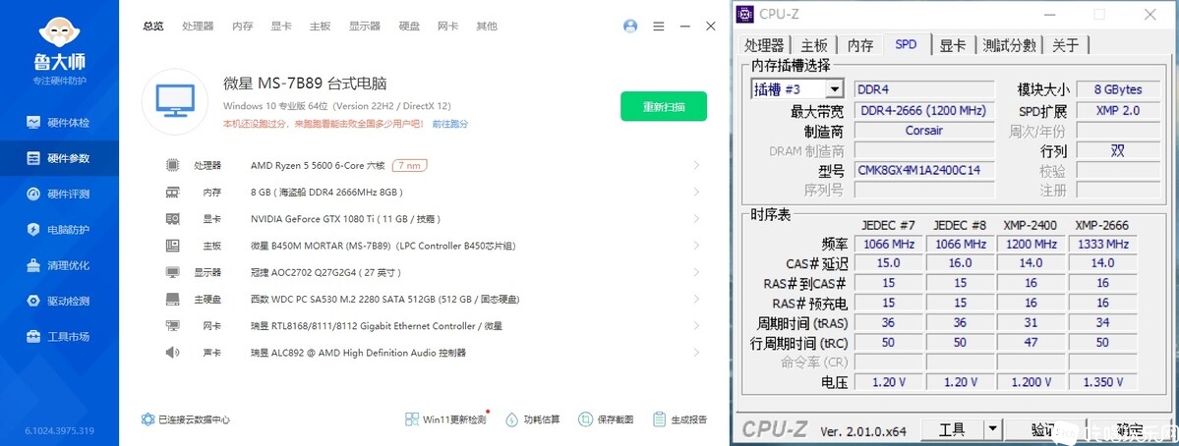Click the desktop computer monitor icon
This screenshot has height=446, width=1179.
175,102
